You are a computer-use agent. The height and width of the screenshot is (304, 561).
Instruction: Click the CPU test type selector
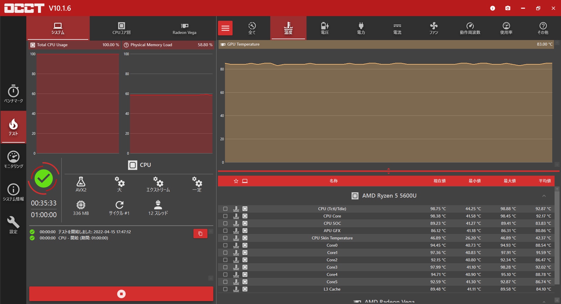139,165
